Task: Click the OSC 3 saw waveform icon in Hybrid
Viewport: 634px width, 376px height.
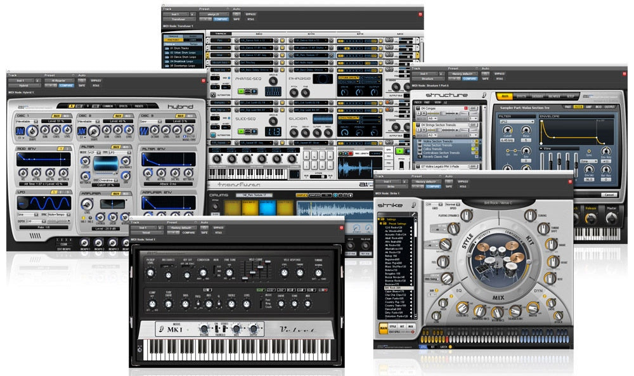Action: click(144, 131)
